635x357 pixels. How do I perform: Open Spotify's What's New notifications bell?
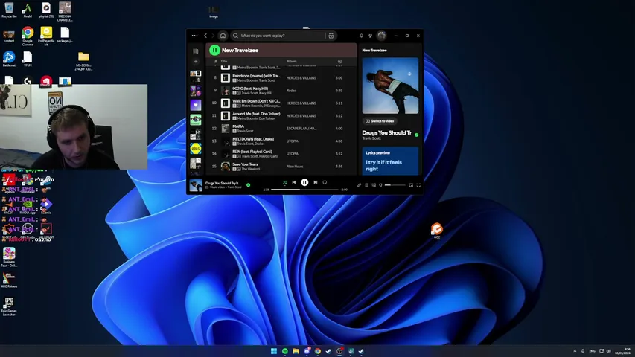pyautogui.click(x=361, y=36)
